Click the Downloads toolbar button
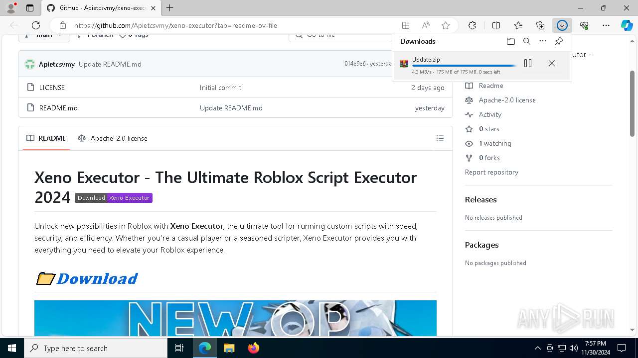This screenshot has height=358, width=638. 562,25
